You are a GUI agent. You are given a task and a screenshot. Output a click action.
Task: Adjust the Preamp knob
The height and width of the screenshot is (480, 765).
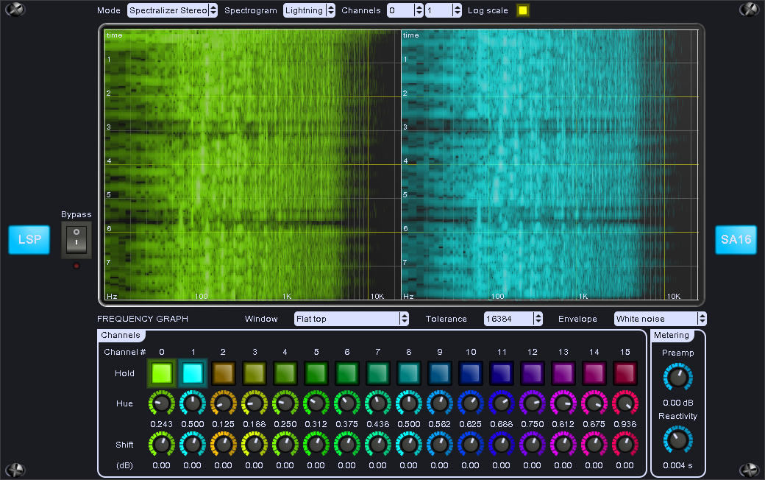[x=677, y=378]
